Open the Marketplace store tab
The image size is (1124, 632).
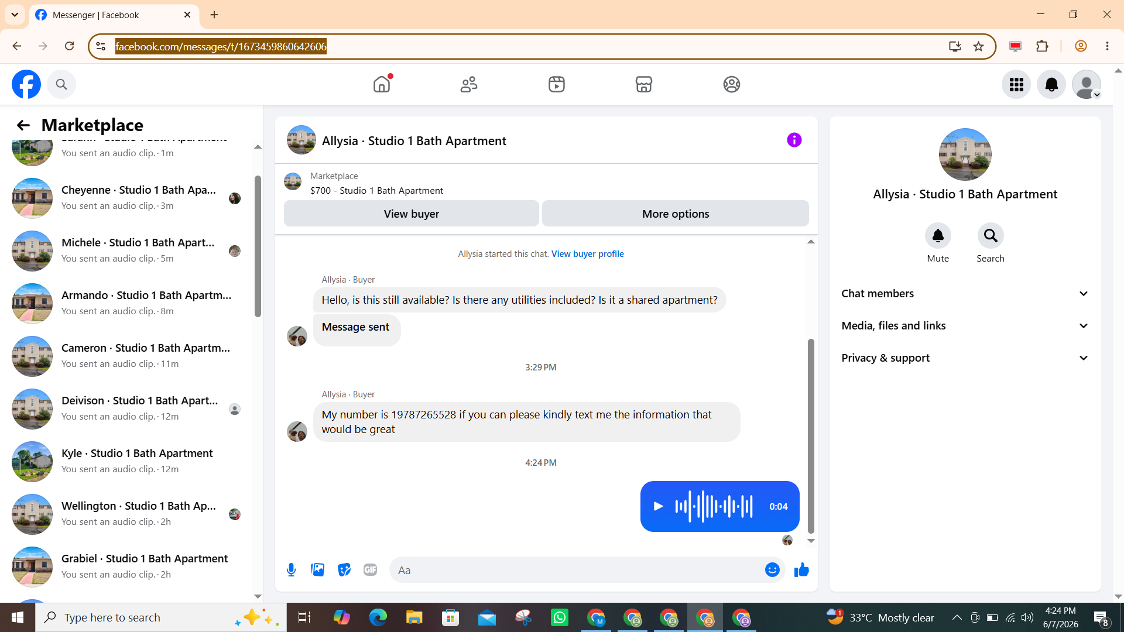point(644,84)
